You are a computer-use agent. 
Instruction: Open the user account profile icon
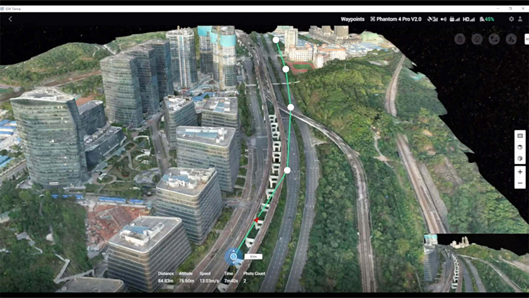click(520, 20)
